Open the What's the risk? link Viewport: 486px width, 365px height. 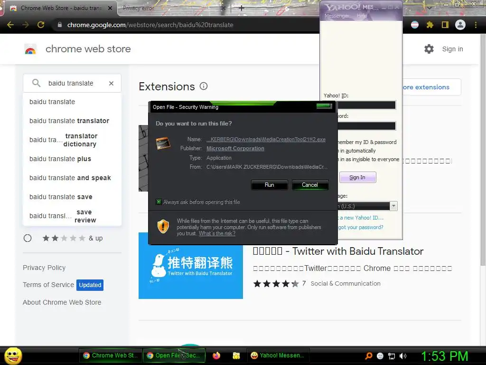217,233
